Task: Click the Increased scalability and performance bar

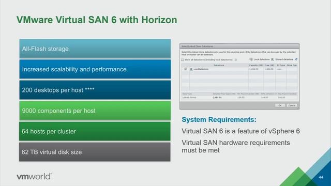Action: (x=95, y=69)
